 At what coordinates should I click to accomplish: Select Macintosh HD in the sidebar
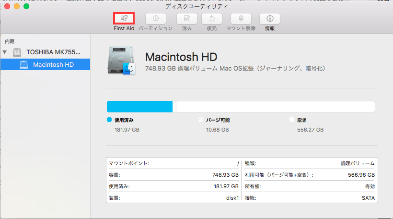(45, 64)
